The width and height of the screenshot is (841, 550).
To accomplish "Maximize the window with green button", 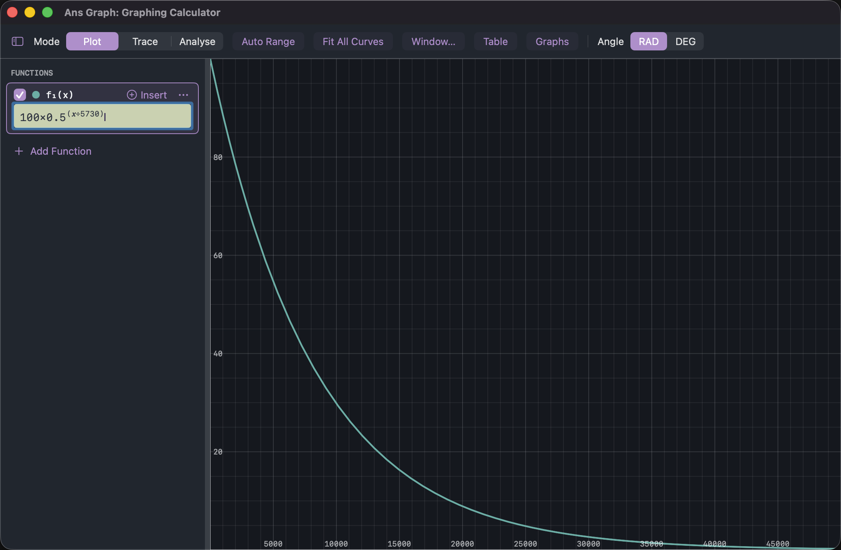I will click(x=47, y=12).
